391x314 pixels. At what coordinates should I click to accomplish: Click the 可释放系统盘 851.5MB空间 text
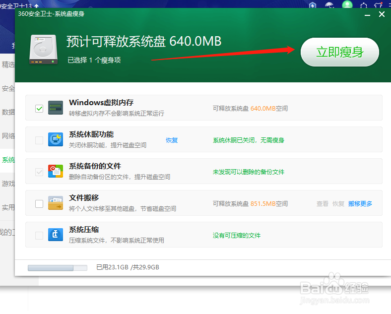point(250,203)
